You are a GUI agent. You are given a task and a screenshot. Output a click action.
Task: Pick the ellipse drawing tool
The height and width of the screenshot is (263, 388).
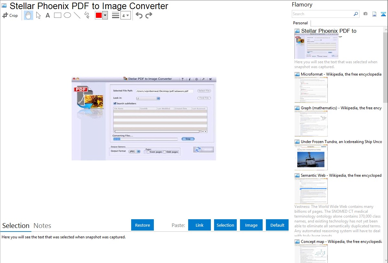click(x=67, y=15)
